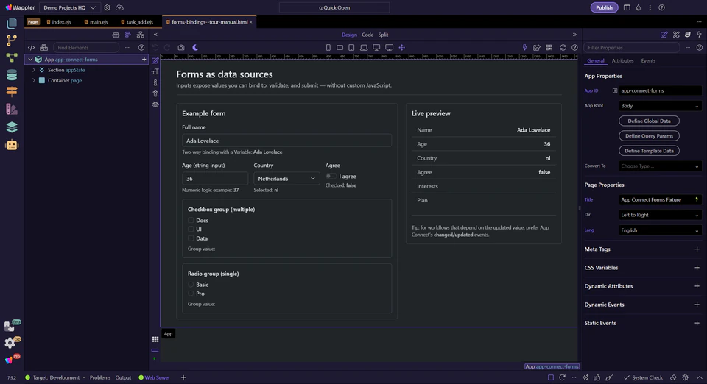Open the Git branch manager in the sidebar

coord(12,40)
